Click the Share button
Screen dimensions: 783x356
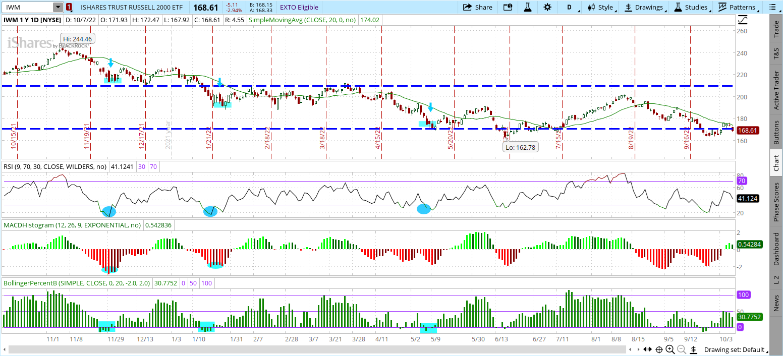coord(477,7)
